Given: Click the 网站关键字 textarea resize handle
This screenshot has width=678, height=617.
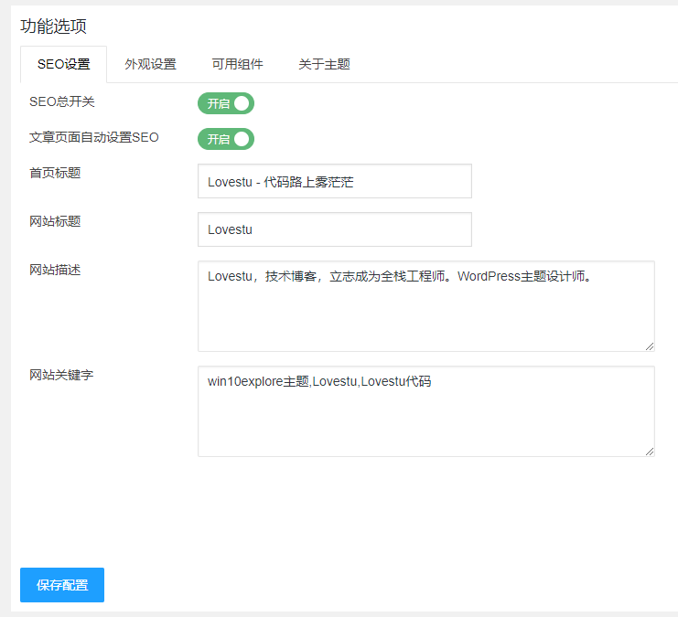Looking at the screenshot, I should coord(650,452).
